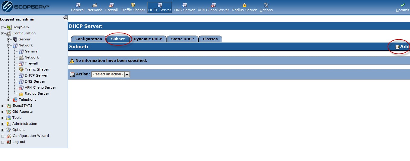Switch to the Classes tab
Viewport: 410px width, 161px height.
(x=210, y=39)
